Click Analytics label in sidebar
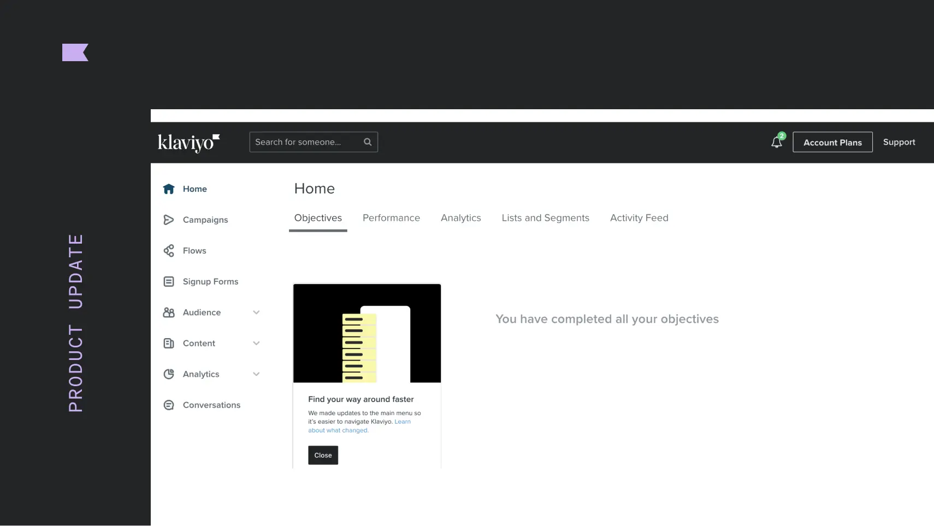 201,374
